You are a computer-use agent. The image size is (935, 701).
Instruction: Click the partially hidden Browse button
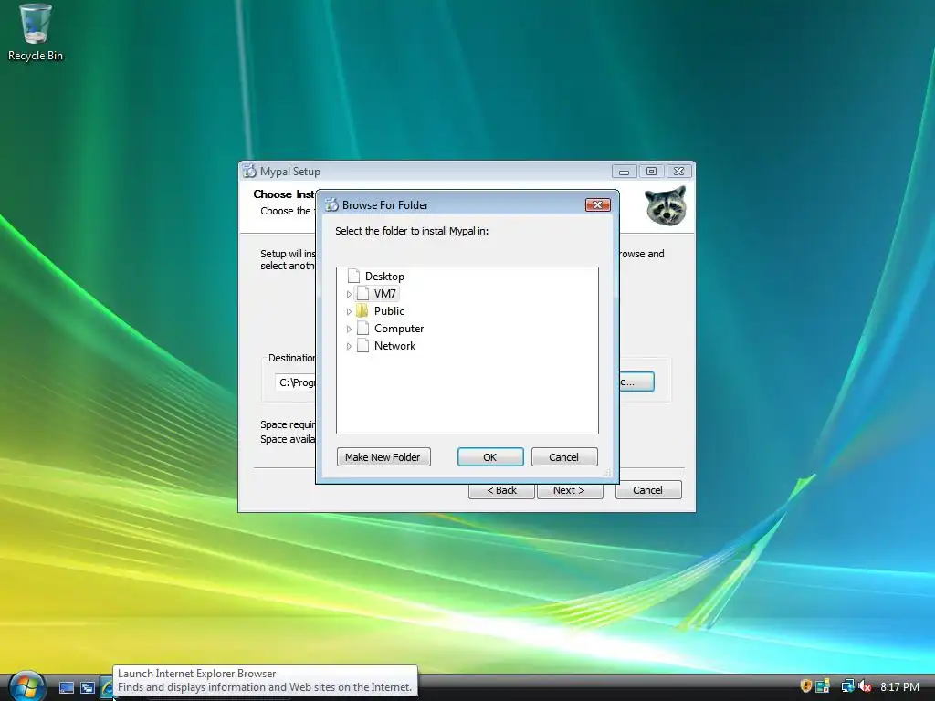636,382
